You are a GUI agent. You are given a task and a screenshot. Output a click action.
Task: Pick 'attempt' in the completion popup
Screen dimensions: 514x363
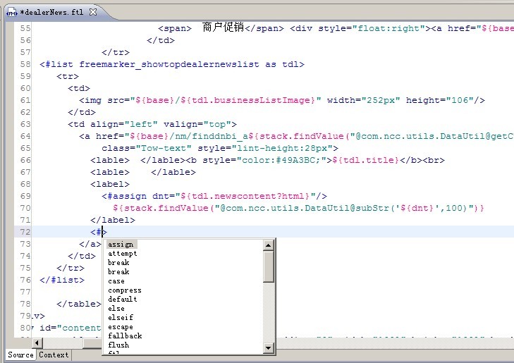pyautogui.click(x=123, y=254)
